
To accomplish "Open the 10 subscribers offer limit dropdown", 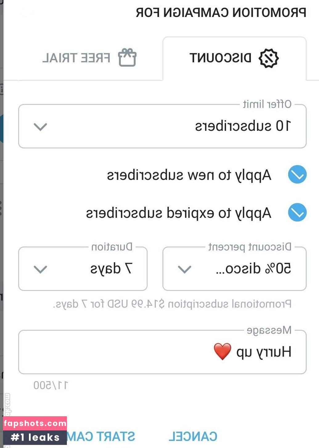I will 162,127.
